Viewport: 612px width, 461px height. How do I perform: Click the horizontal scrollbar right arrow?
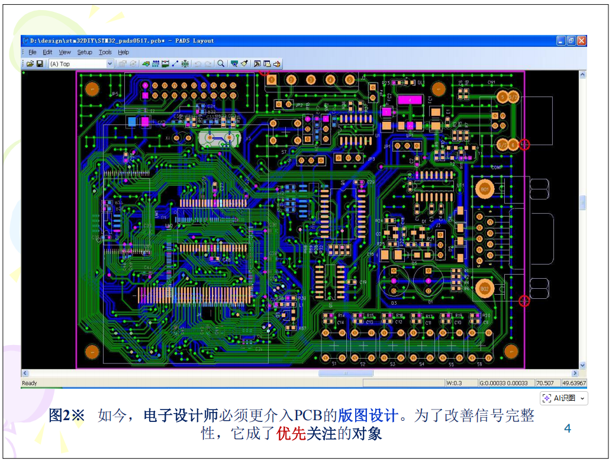(575, 373)
